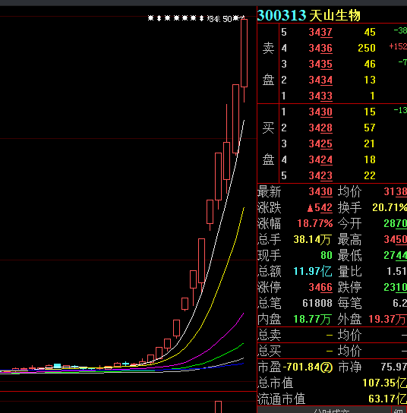Click the 总买 row label
407x413 pixels.
[270, 351]
